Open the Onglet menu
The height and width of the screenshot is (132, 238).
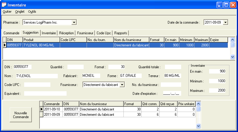pos(20,12)
